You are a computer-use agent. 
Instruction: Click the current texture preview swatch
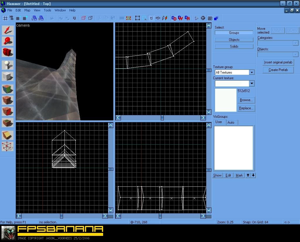(x=226, y=100)
